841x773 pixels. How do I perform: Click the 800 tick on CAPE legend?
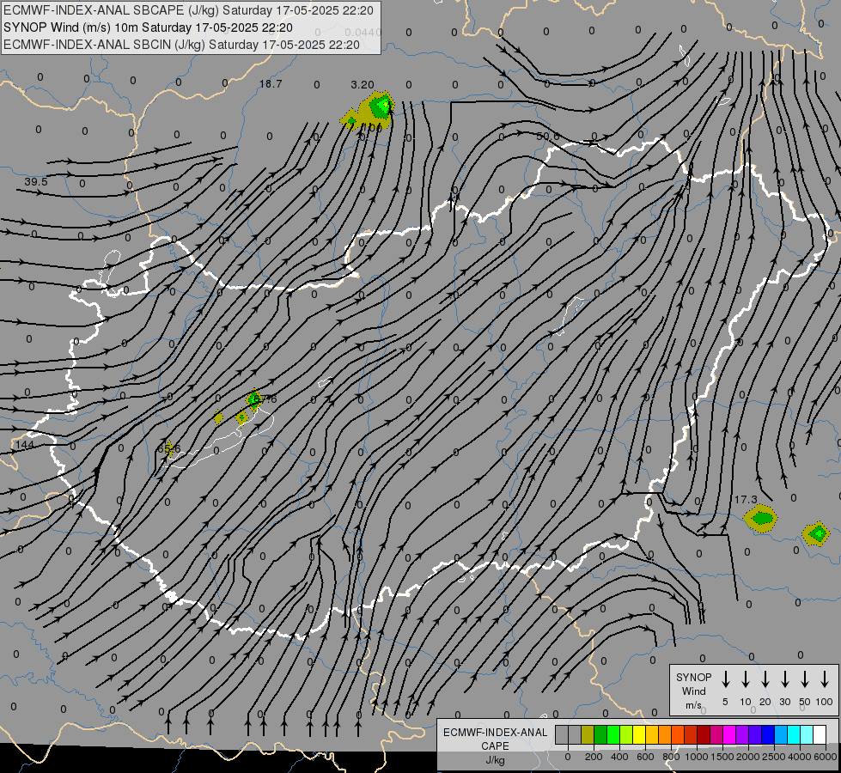(x=671, y=757)
